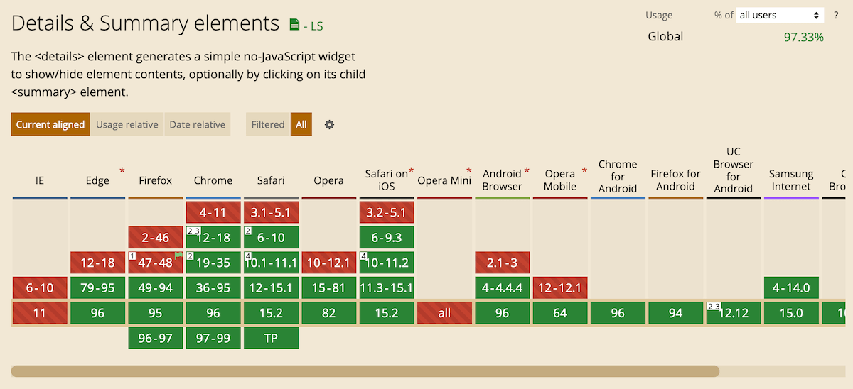This screenshot has height=389, width=853.
Task: Click the LS spec document icon
Action: click(294, 25)
